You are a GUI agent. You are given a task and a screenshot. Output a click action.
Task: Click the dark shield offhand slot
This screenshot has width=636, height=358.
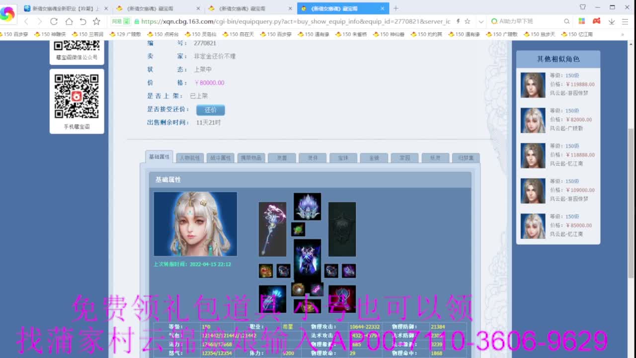pyautogui.click(x=342, y=229)
